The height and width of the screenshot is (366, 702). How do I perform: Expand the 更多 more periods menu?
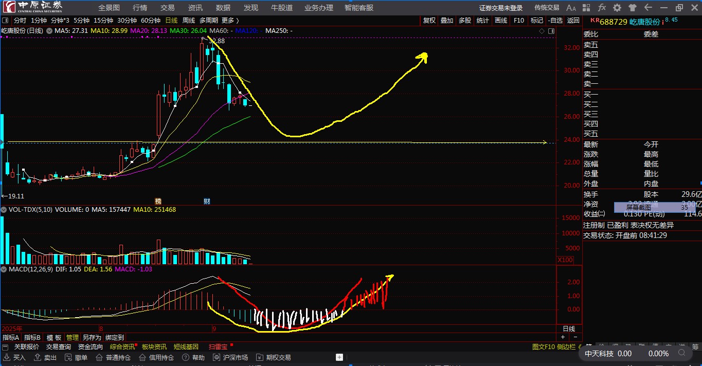(230, 21)
